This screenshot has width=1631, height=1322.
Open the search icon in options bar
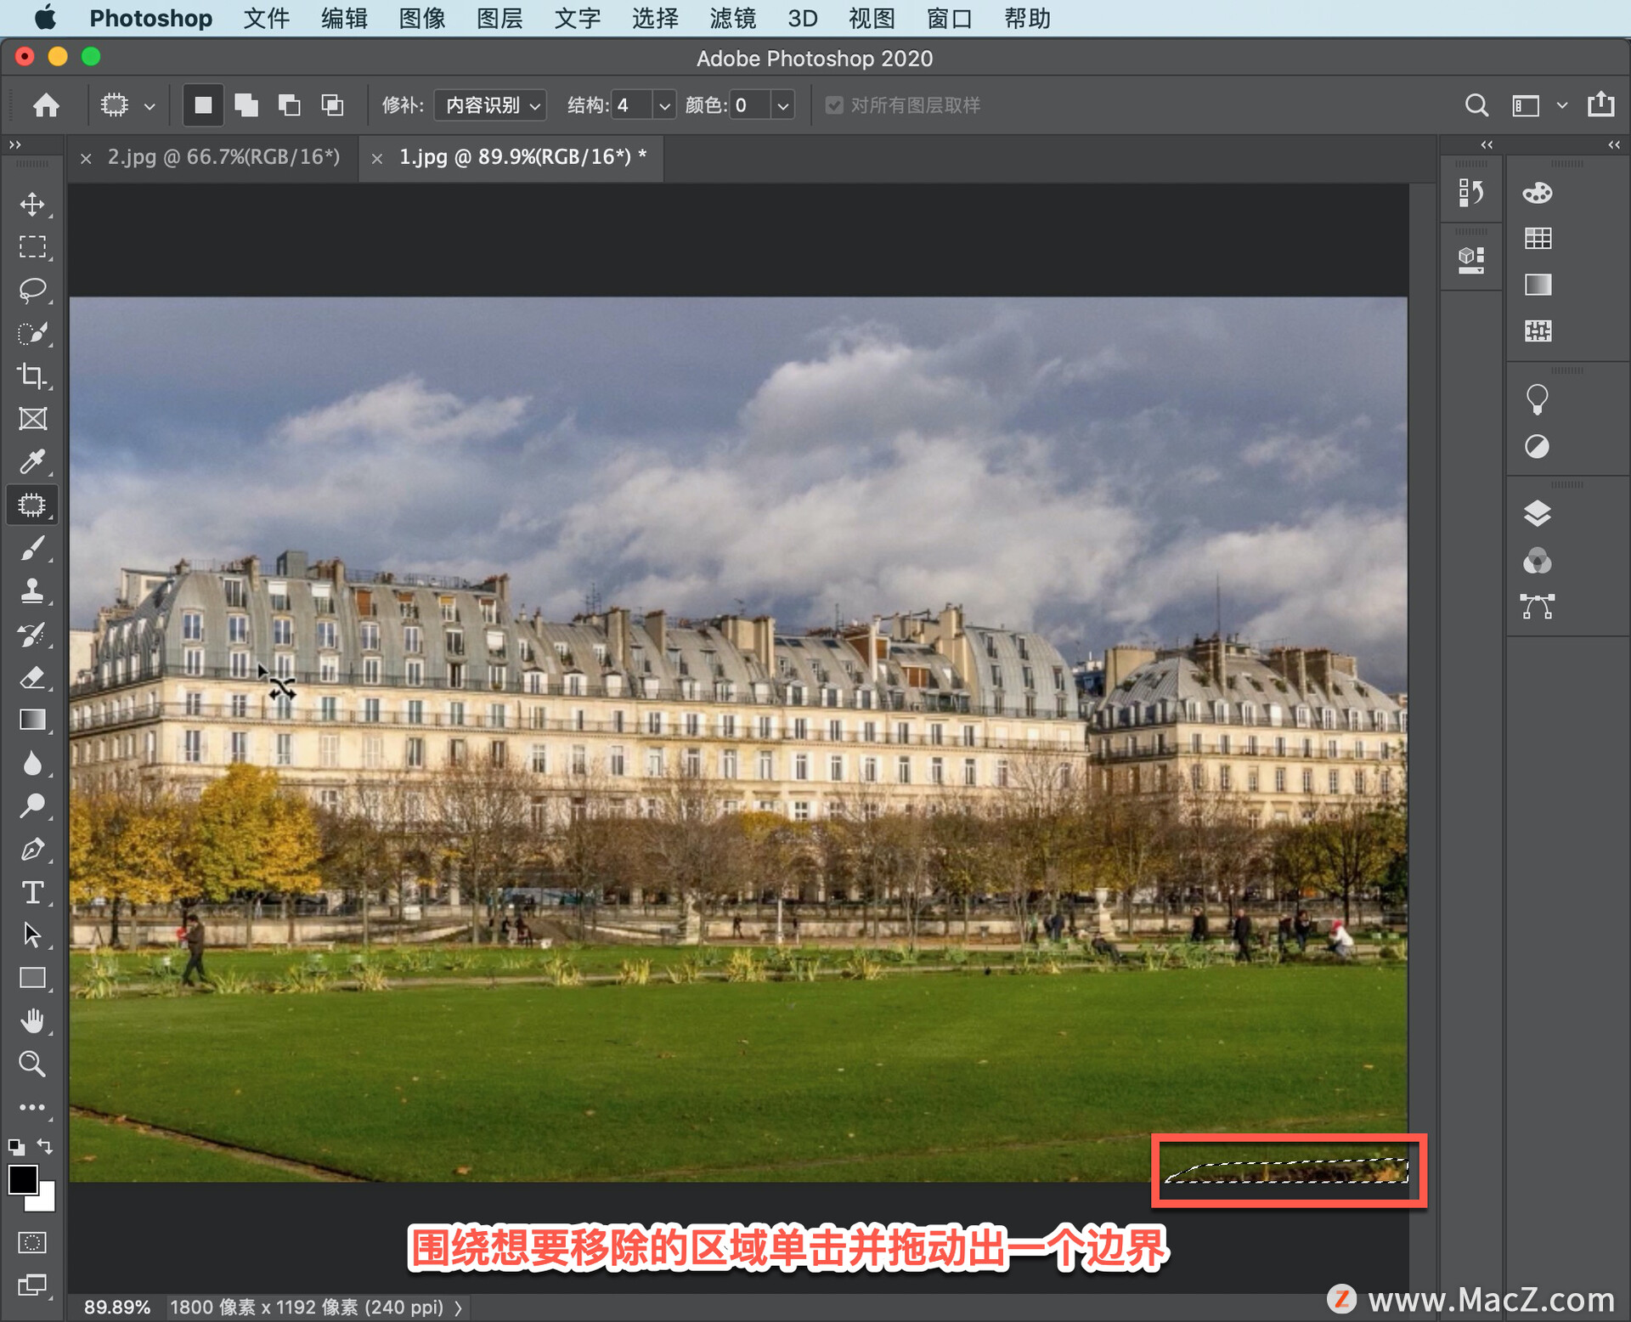[x=1476, y=105]
